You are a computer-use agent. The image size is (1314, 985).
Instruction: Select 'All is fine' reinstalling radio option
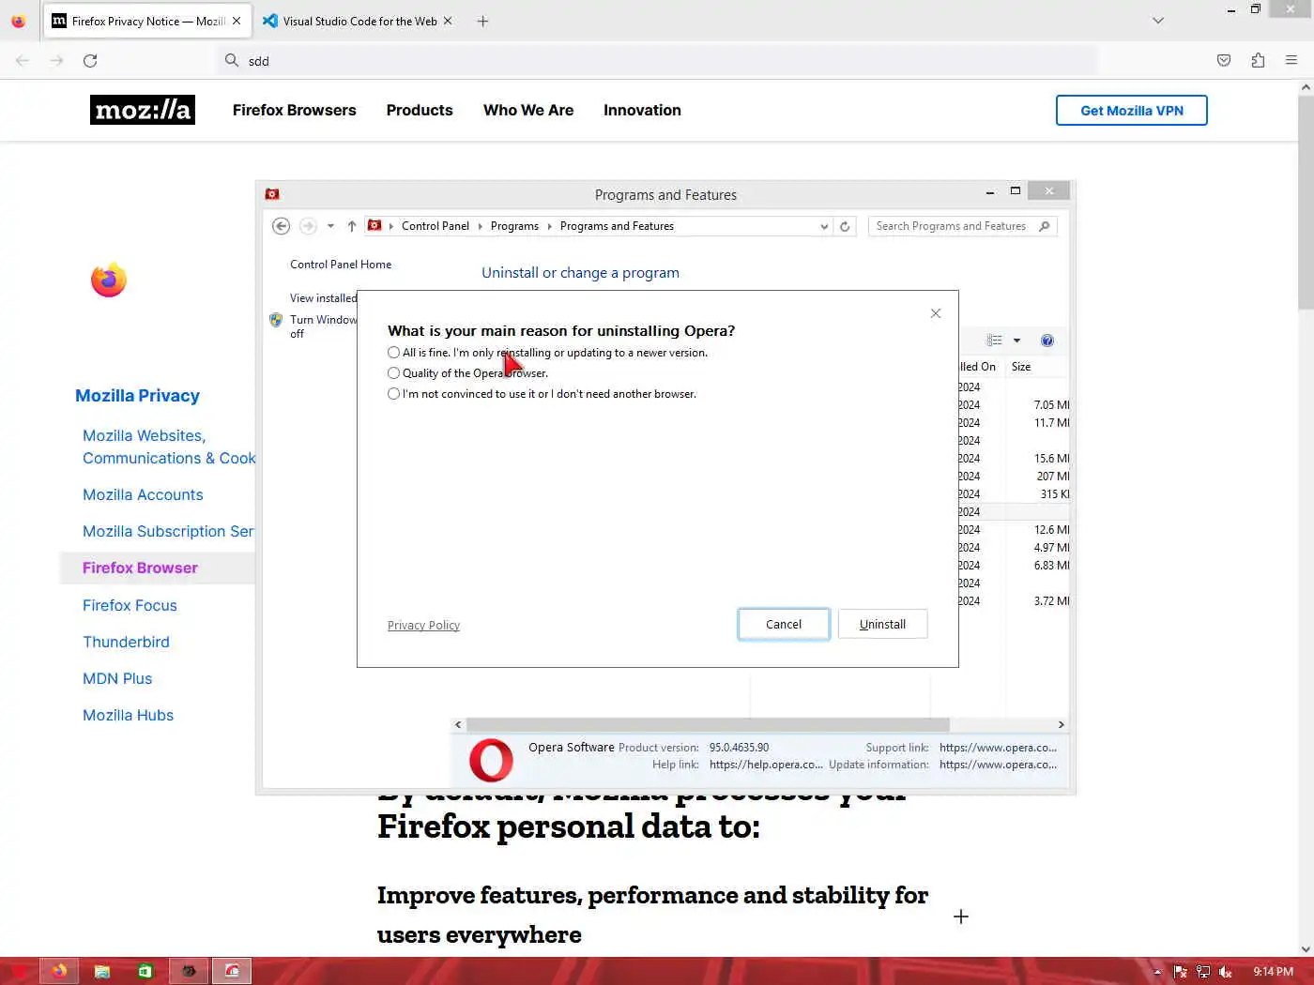click(393, 353)
